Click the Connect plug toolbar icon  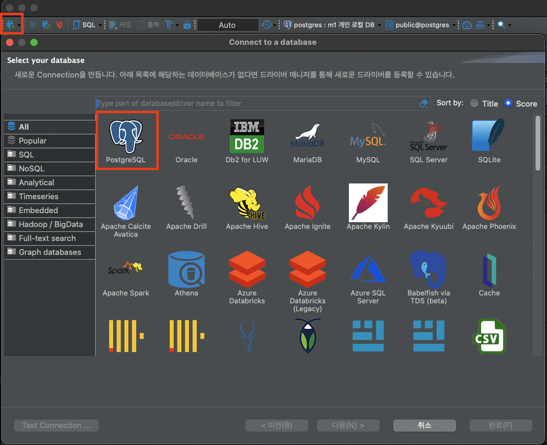[33, 25]
